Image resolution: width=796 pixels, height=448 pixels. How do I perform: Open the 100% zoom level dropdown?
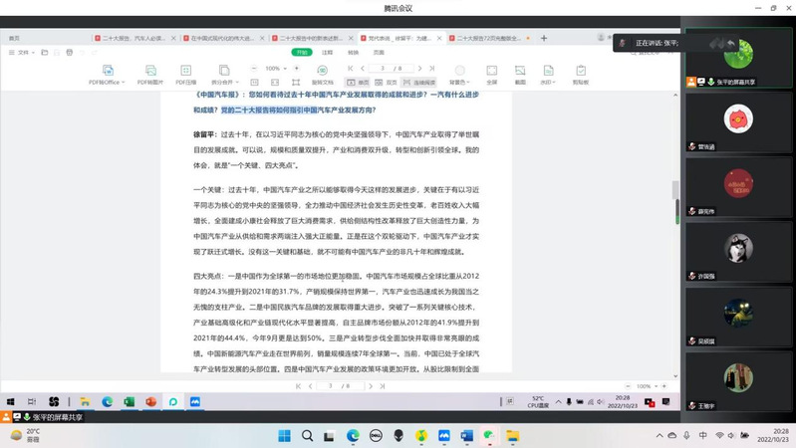pos(274,69)
